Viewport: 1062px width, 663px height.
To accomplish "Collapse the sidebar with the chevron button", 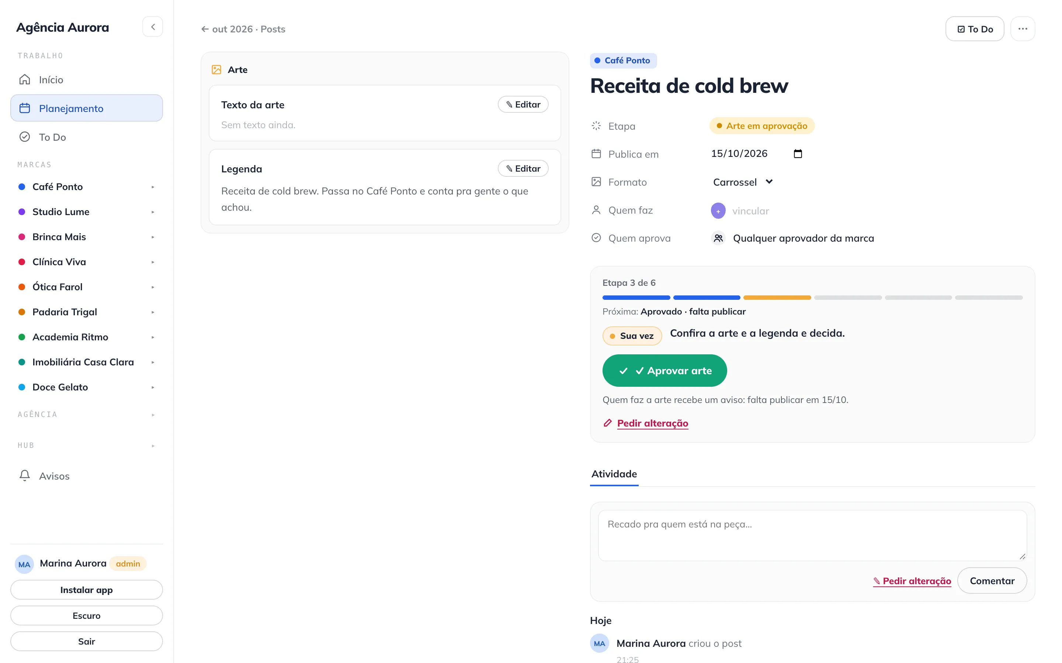I will (x=153, y=27).
